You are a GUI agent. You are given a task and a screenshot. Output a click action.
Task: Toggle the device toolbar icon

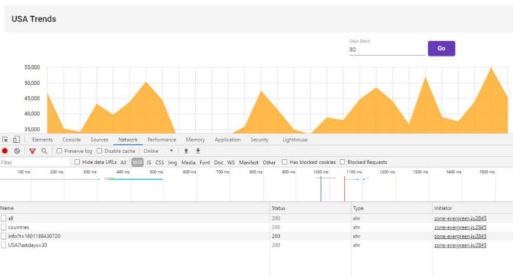pos(16,140)
